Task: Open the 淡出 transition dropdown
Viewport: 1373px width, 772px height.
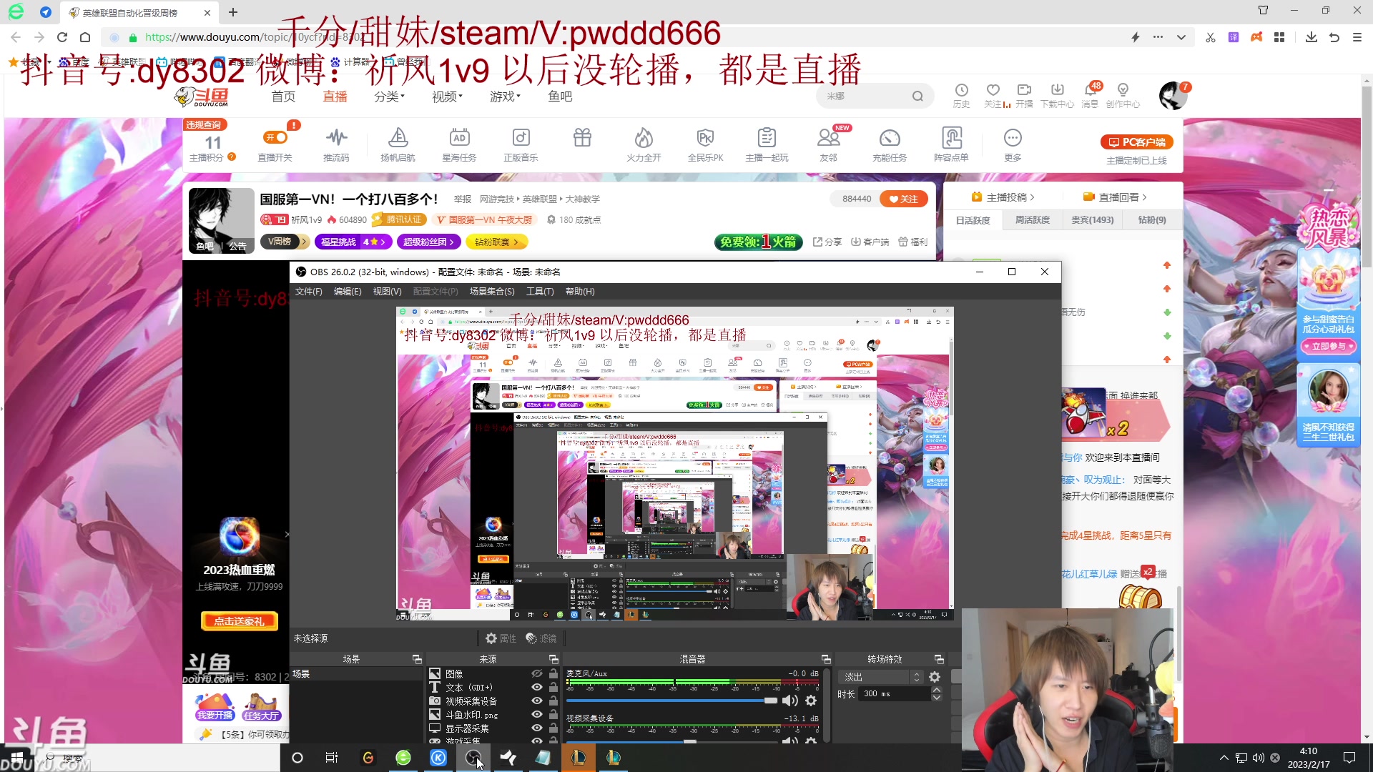Action: pos(881,677)
